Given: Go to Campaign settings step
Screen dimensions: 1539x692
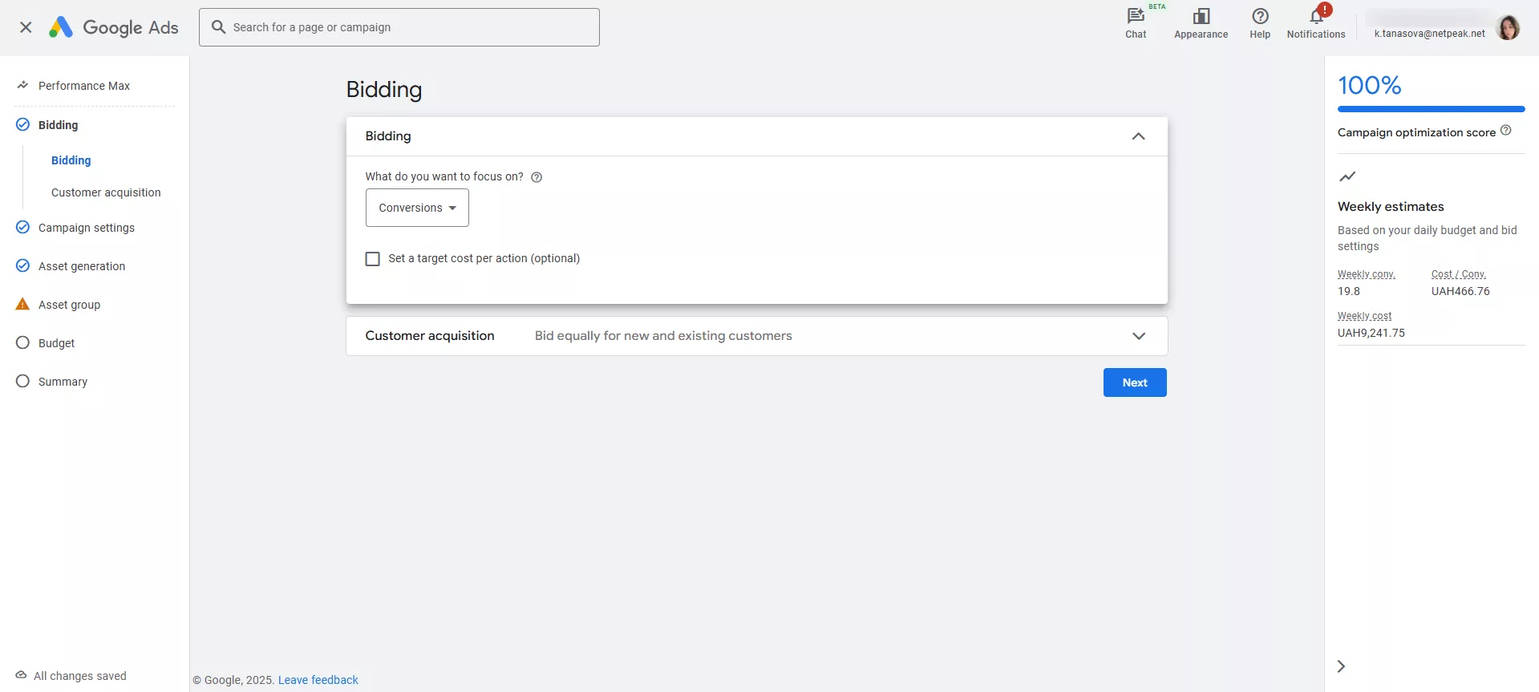Looking at the screenshot, I should 86,228.
